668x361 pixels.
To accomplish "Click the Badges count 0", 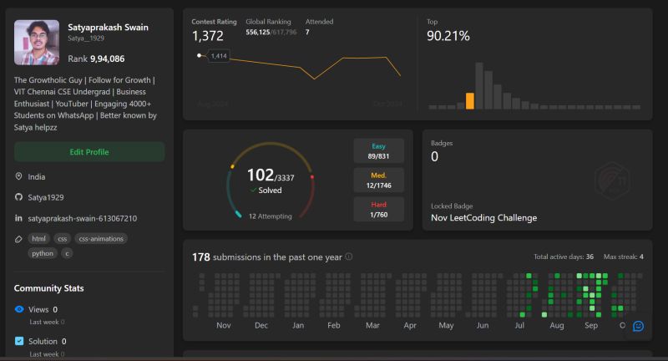I will point(434,156).
